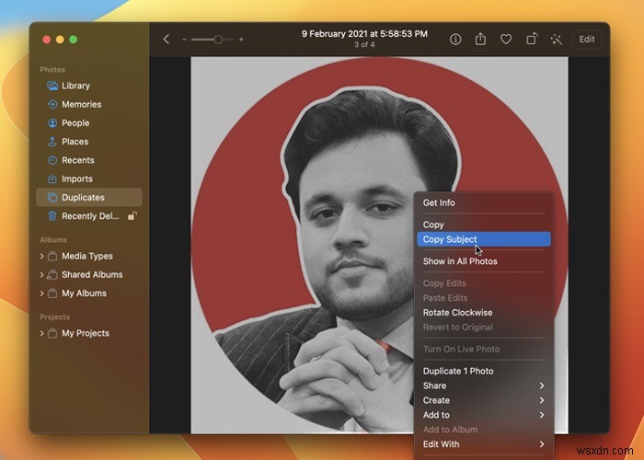Click the Places pin icon
The image size is (644, 460).
point(52,142)
